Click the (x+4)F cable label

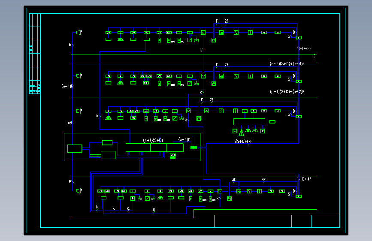tap(184, 139)
